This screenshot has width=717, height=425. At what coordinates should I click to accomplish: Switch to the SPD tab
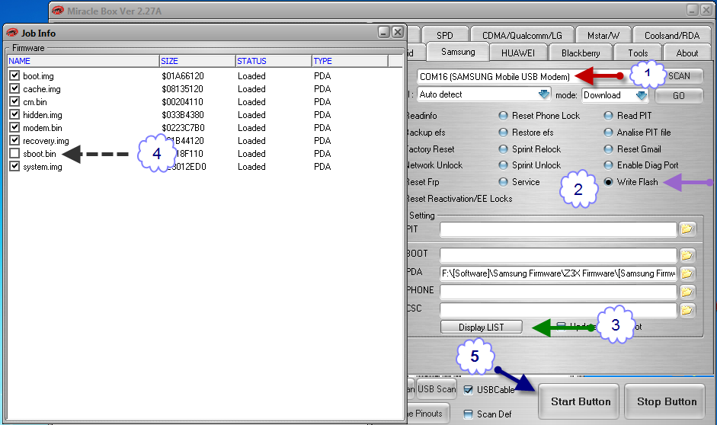(445, 35)
